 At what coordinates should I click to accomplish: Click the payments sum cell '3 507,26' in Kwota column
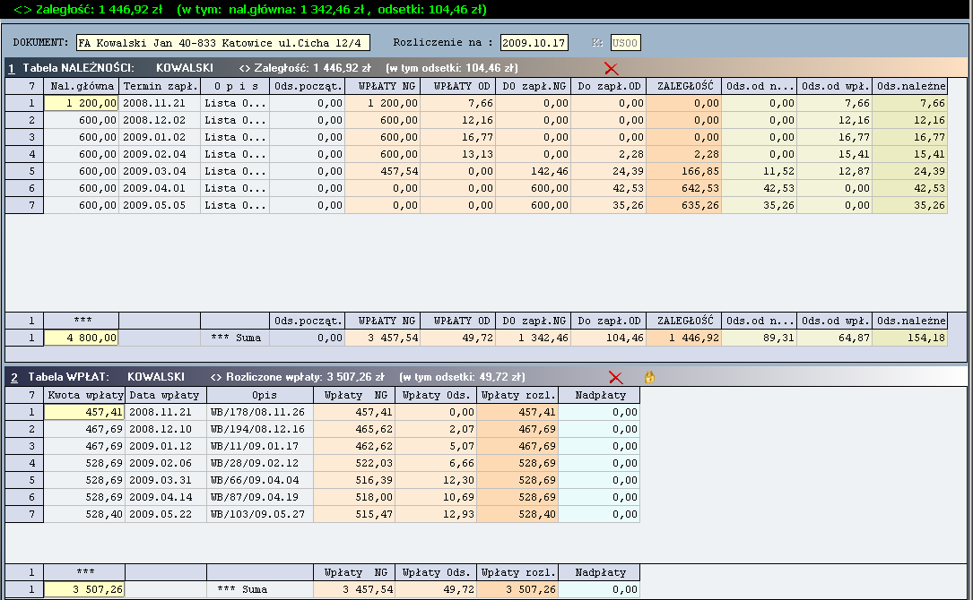85,589
